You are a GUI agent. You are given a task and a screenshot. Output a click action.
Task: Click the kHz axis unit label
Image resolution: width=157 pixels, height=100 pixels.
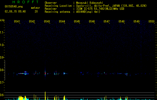tap(2, 20)
